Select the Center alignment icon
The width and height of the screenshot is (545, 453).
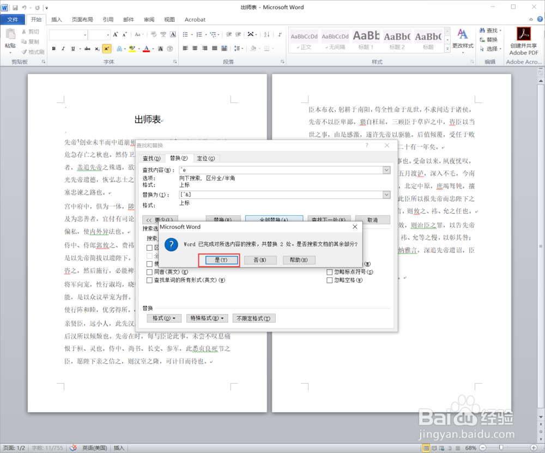pyautogui.click(x=195, y=49)
